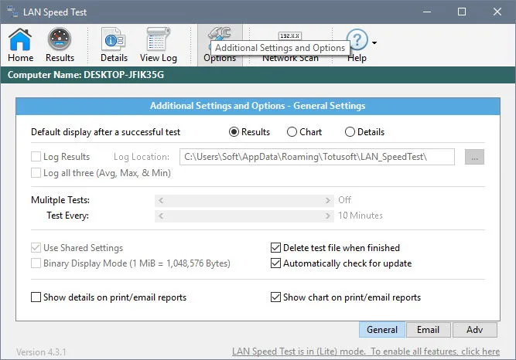516x360 pixels.
Task: Select the Chart radio button
Action: click(292, 132)
